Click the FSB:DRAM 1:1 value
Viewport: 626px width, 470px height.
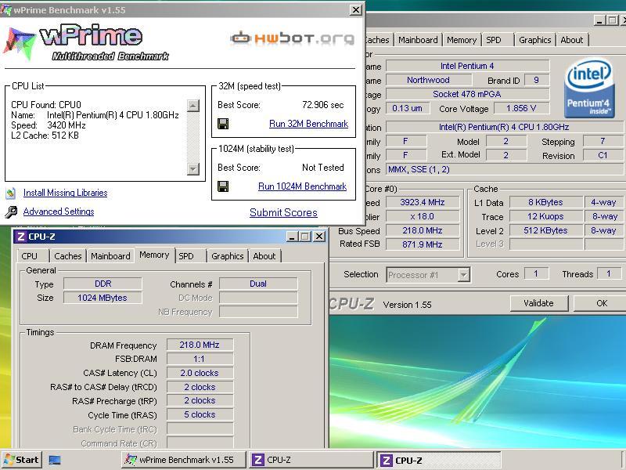pyautogui.click(x=200, y=359)
